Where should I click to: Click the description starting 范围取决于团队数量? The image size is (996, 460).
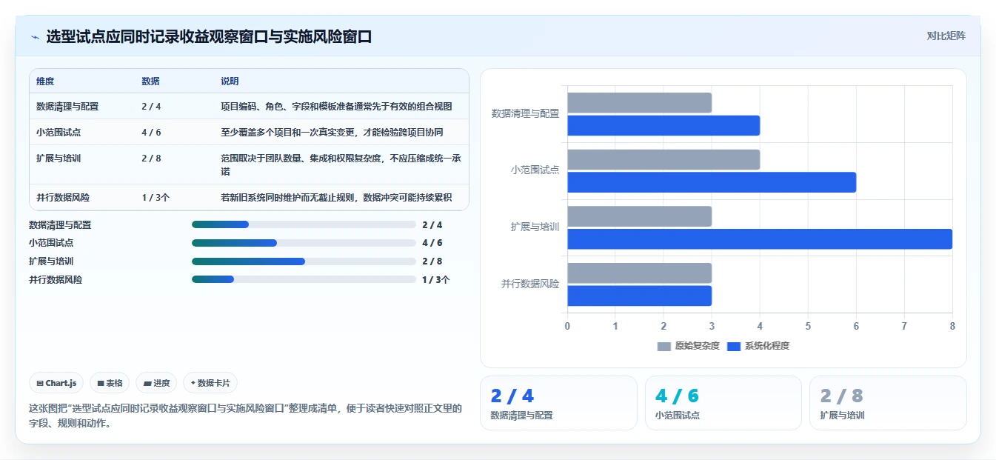click(x=341, y=164)
